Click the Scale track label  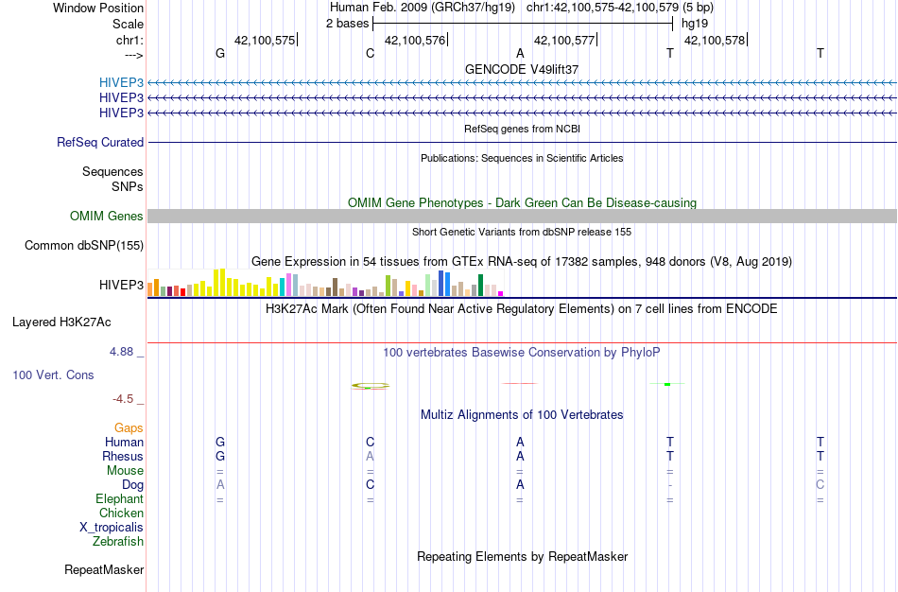tap(128, 24)
